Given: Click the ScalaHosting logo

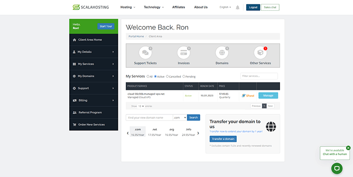Looking at the screenshot, I should click(x=91, y=7).
